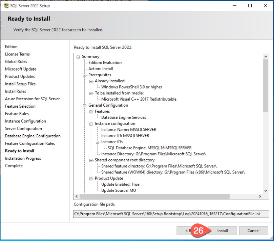Click the horizontal scrollbar left arrow
The image size is (274, 241).
click(x=77, y=196)
